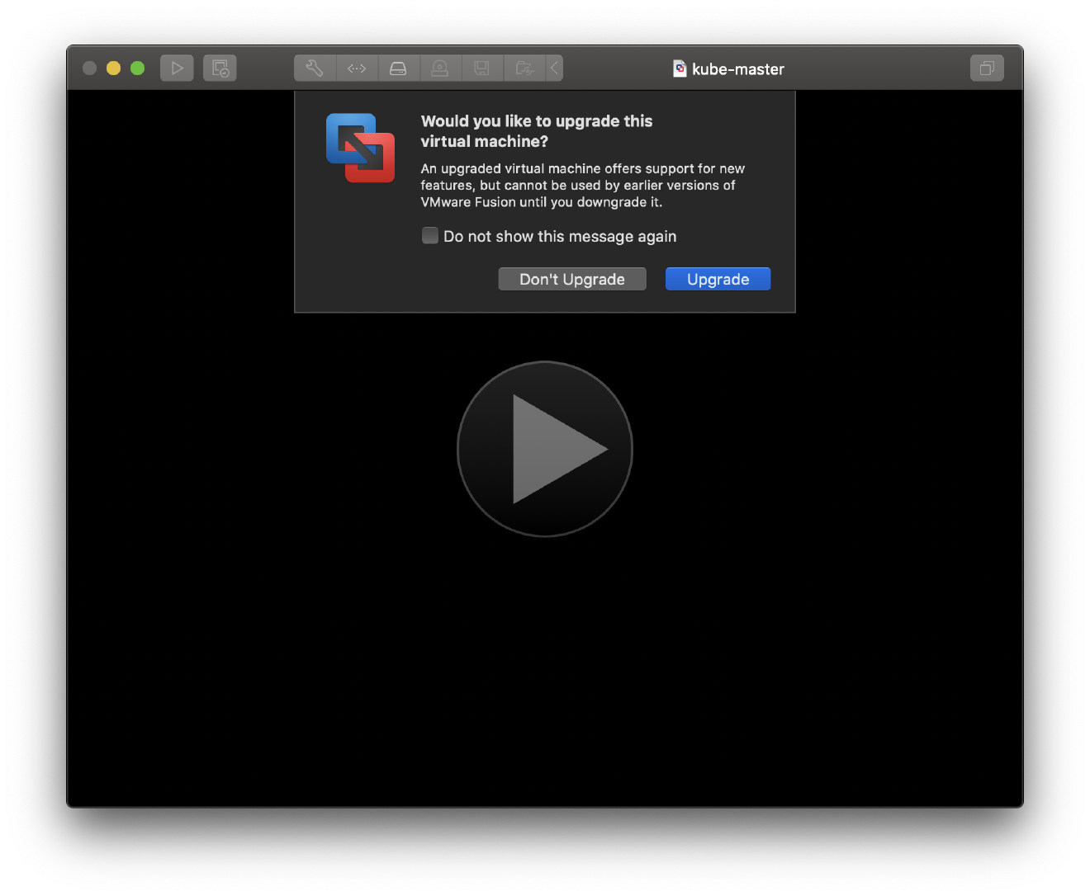1090x896 pixels.
Task: Click the network adapter toolbar icon
Action: pyautogui.click(x=357, y=68)
